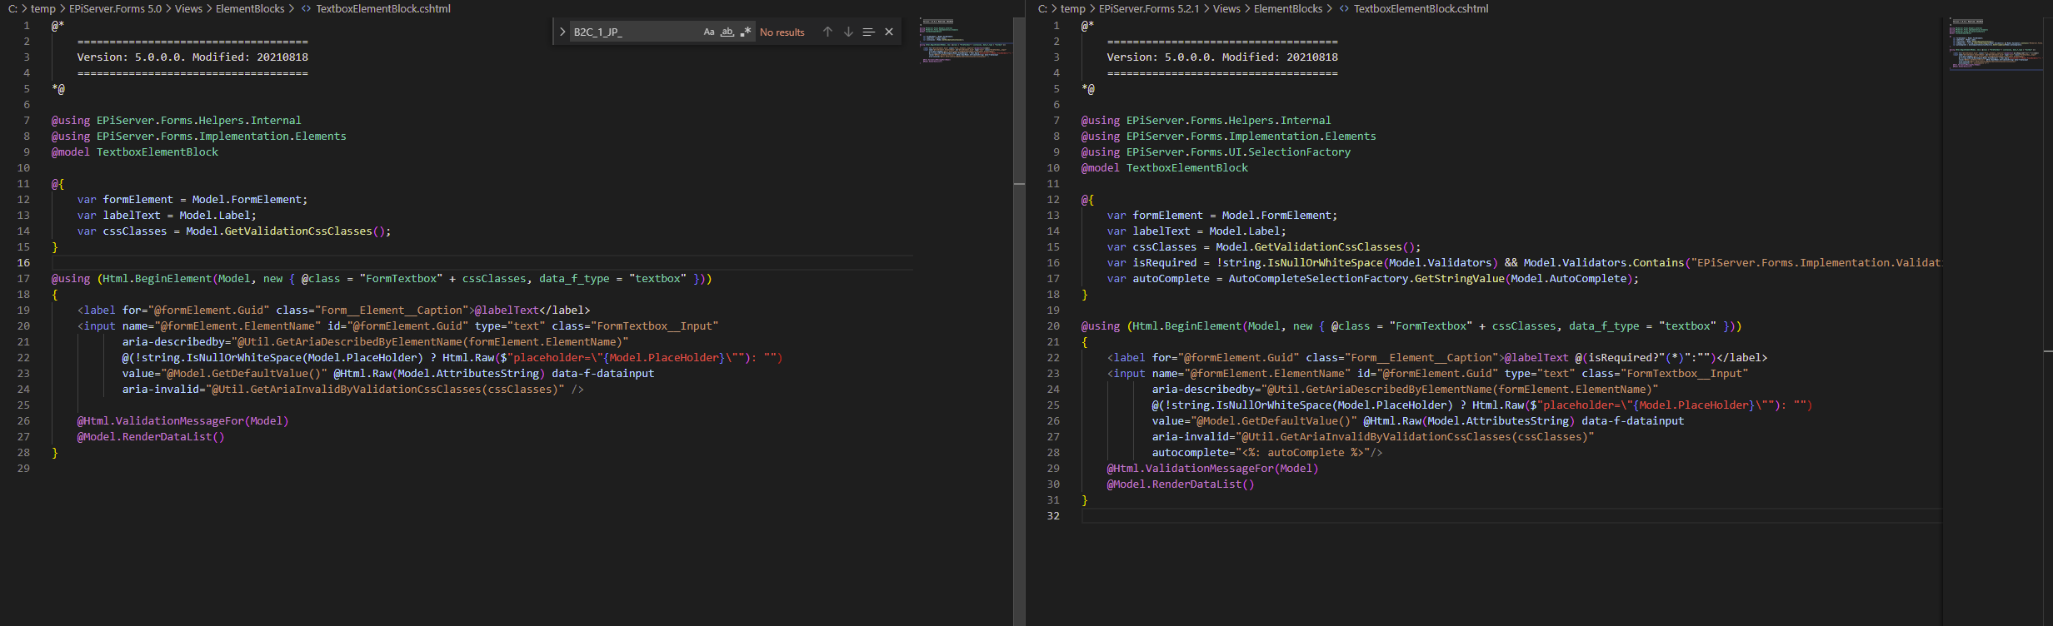Toggle Match Whole Word in find widget
The image size is (2053, 626).
click(727, 32)
